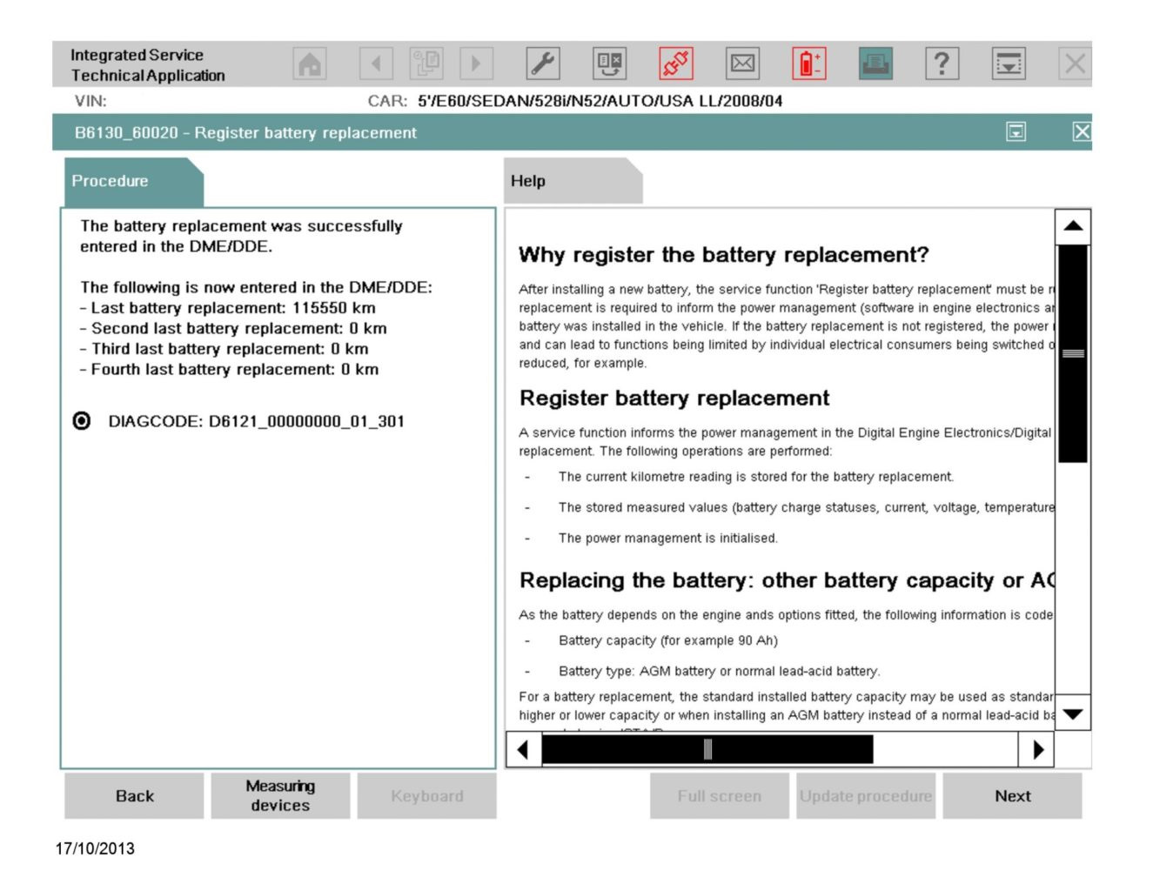Image resolution: width=1153 pixels, height=891 pixels.
Task: Click the red battery status icon
Action: 809,64
